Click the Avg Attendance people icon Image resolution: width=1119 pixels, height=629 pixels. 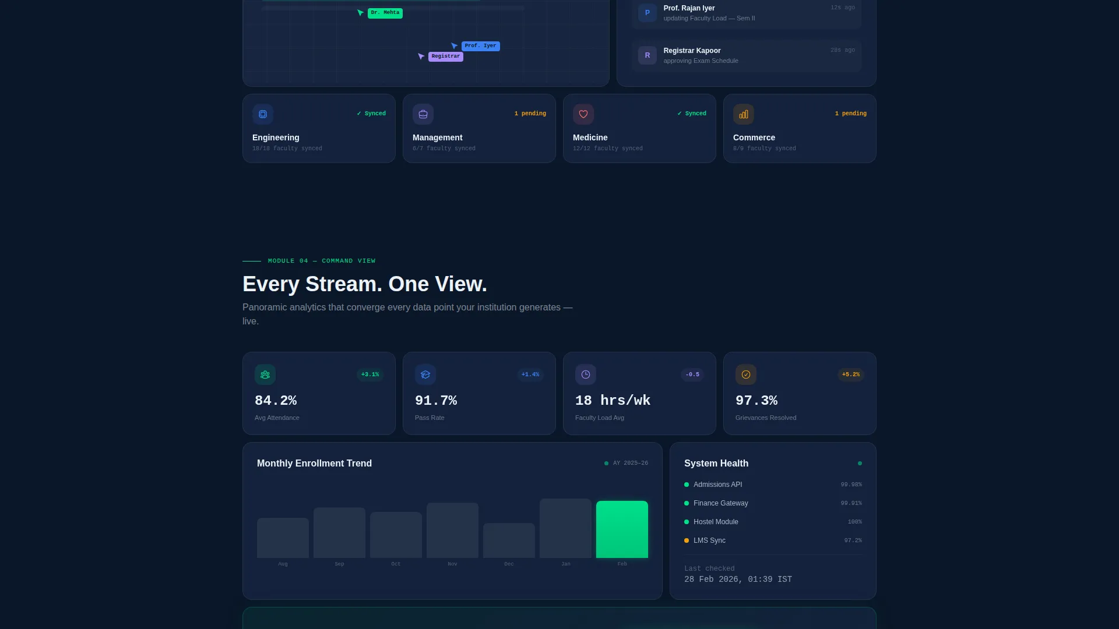coord(265,374)
